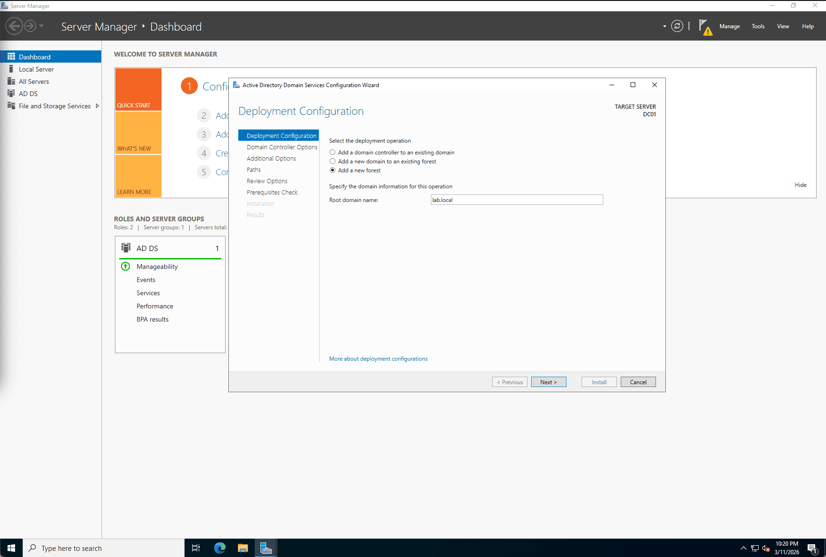Click the step 3 number circle

[x=204, y=134]
